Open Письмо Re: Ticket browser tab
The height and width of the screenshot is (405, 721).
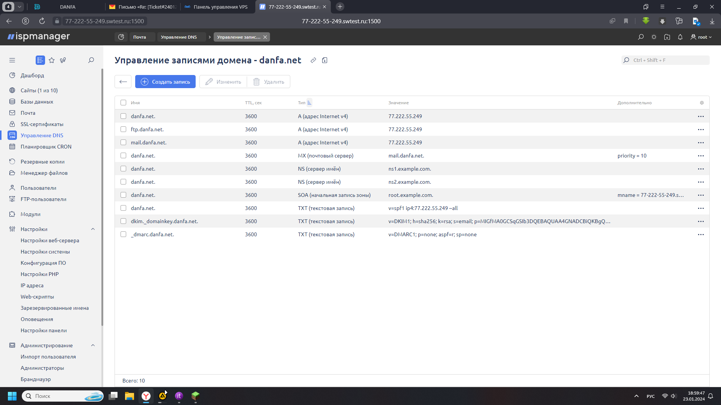point(143,7)
